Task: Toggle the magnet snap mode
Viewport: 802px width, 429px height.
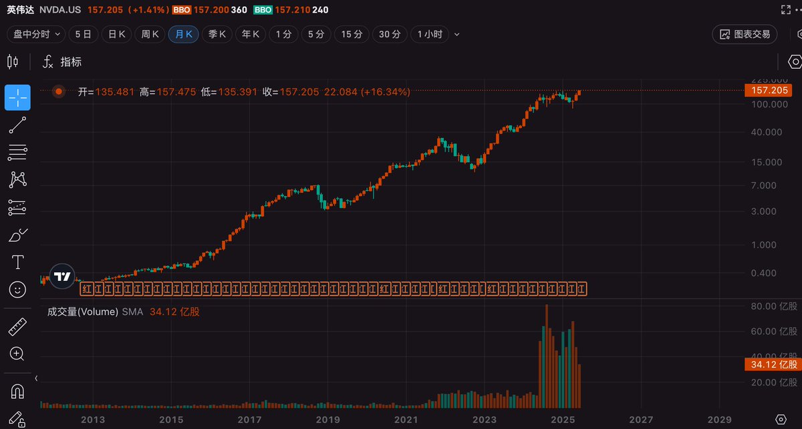Action: tap(17, 392)
